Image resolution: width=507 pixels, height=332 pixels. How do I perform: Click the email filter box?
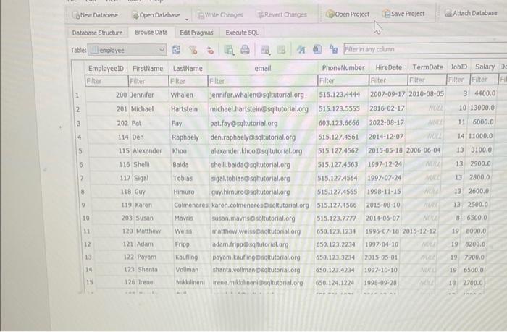[263, 81]
